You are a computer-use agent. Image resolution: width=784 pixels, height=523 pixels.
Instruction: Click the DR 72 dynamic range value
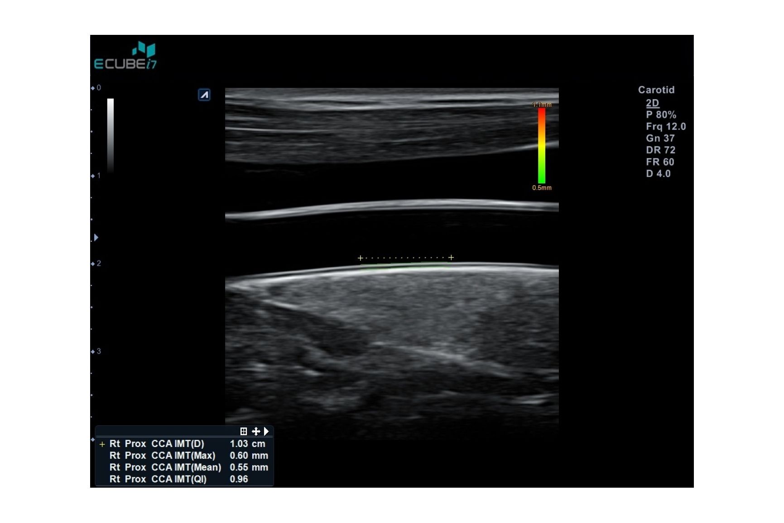(x=660, y=150)
